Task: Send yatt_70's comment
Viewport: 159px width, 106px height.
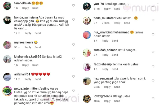Action: (x=117, y=9)
